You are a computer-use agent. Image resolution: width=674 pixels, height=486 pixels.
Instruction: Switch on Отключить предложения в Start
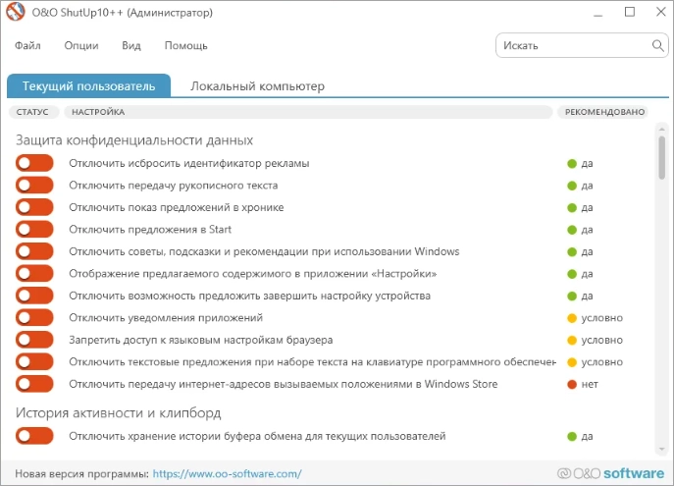coord(34,229)
